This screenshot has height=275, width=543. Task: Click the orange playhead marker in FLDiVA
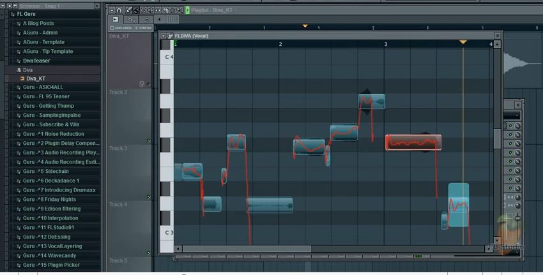point(463,42)
